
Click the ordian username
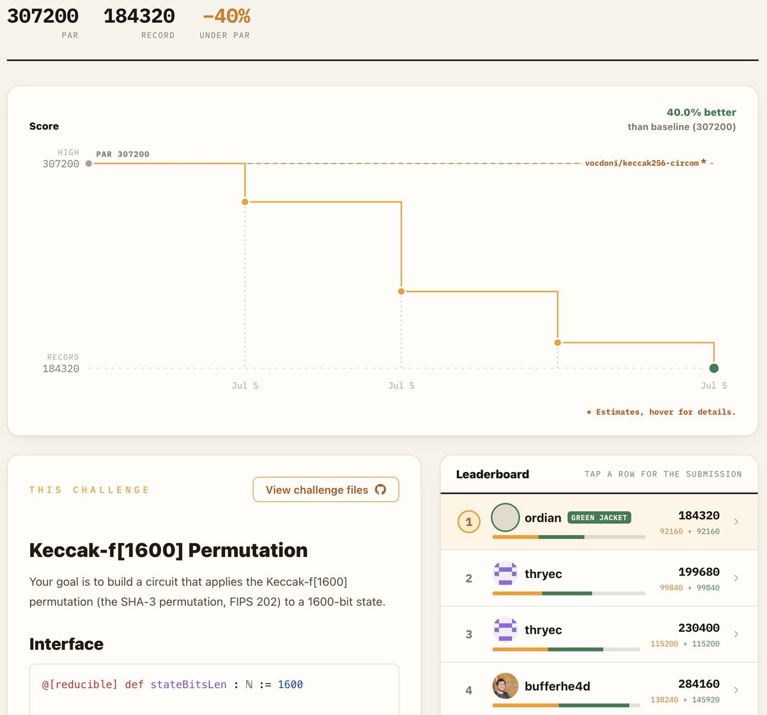point(543,518)
